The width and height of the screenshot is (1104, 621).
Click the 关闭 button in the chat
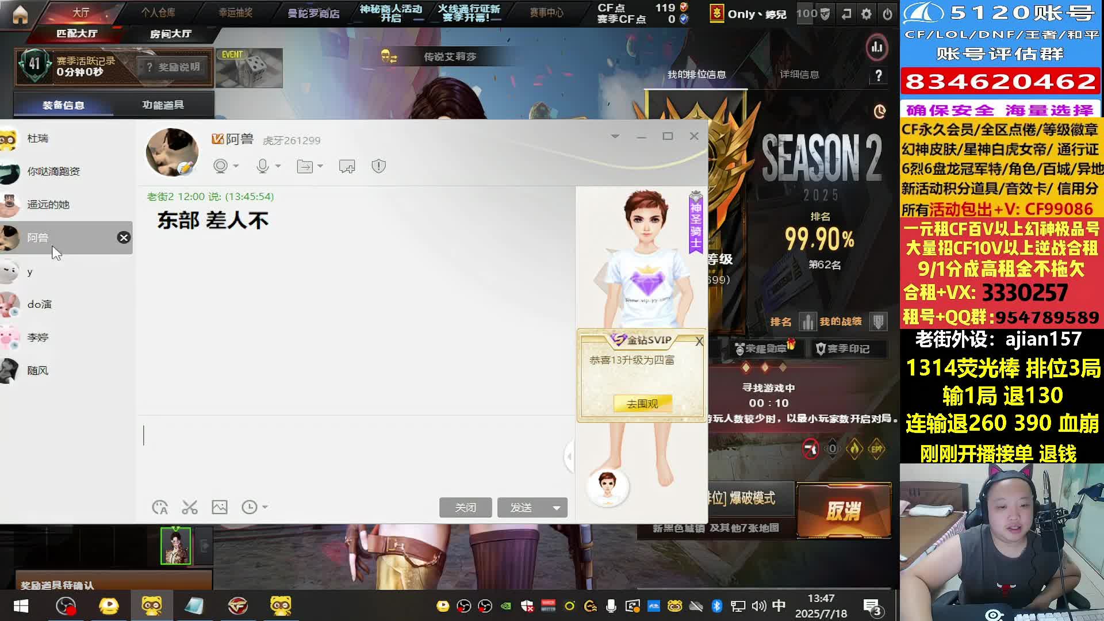tap(466, 508)
